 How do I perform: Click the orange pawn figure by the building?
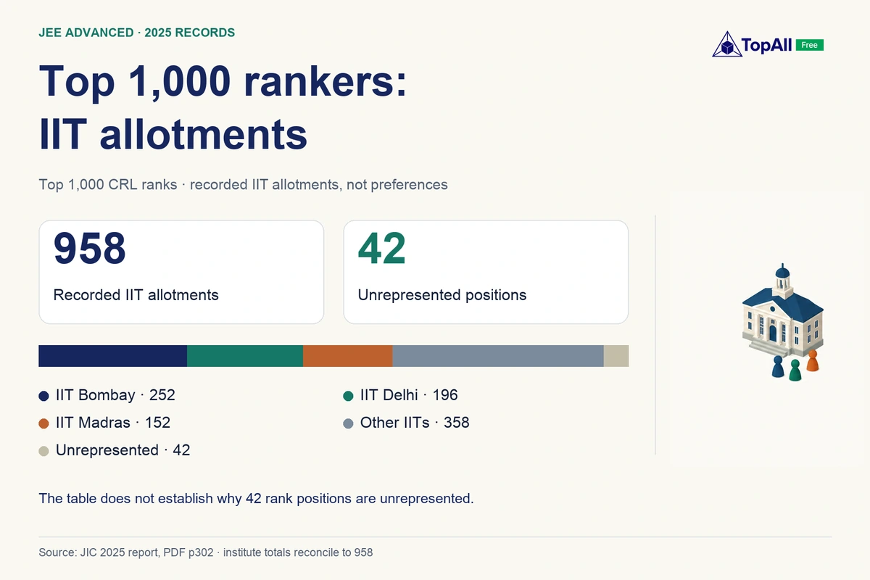(813, 361)
